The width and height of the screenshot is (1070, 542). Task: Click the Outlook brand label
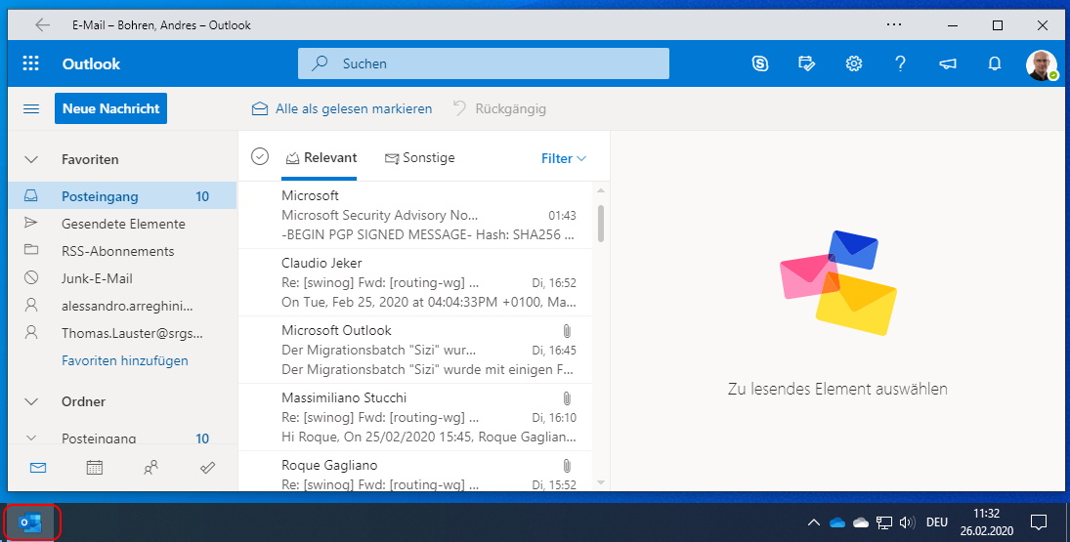point(91,63)
